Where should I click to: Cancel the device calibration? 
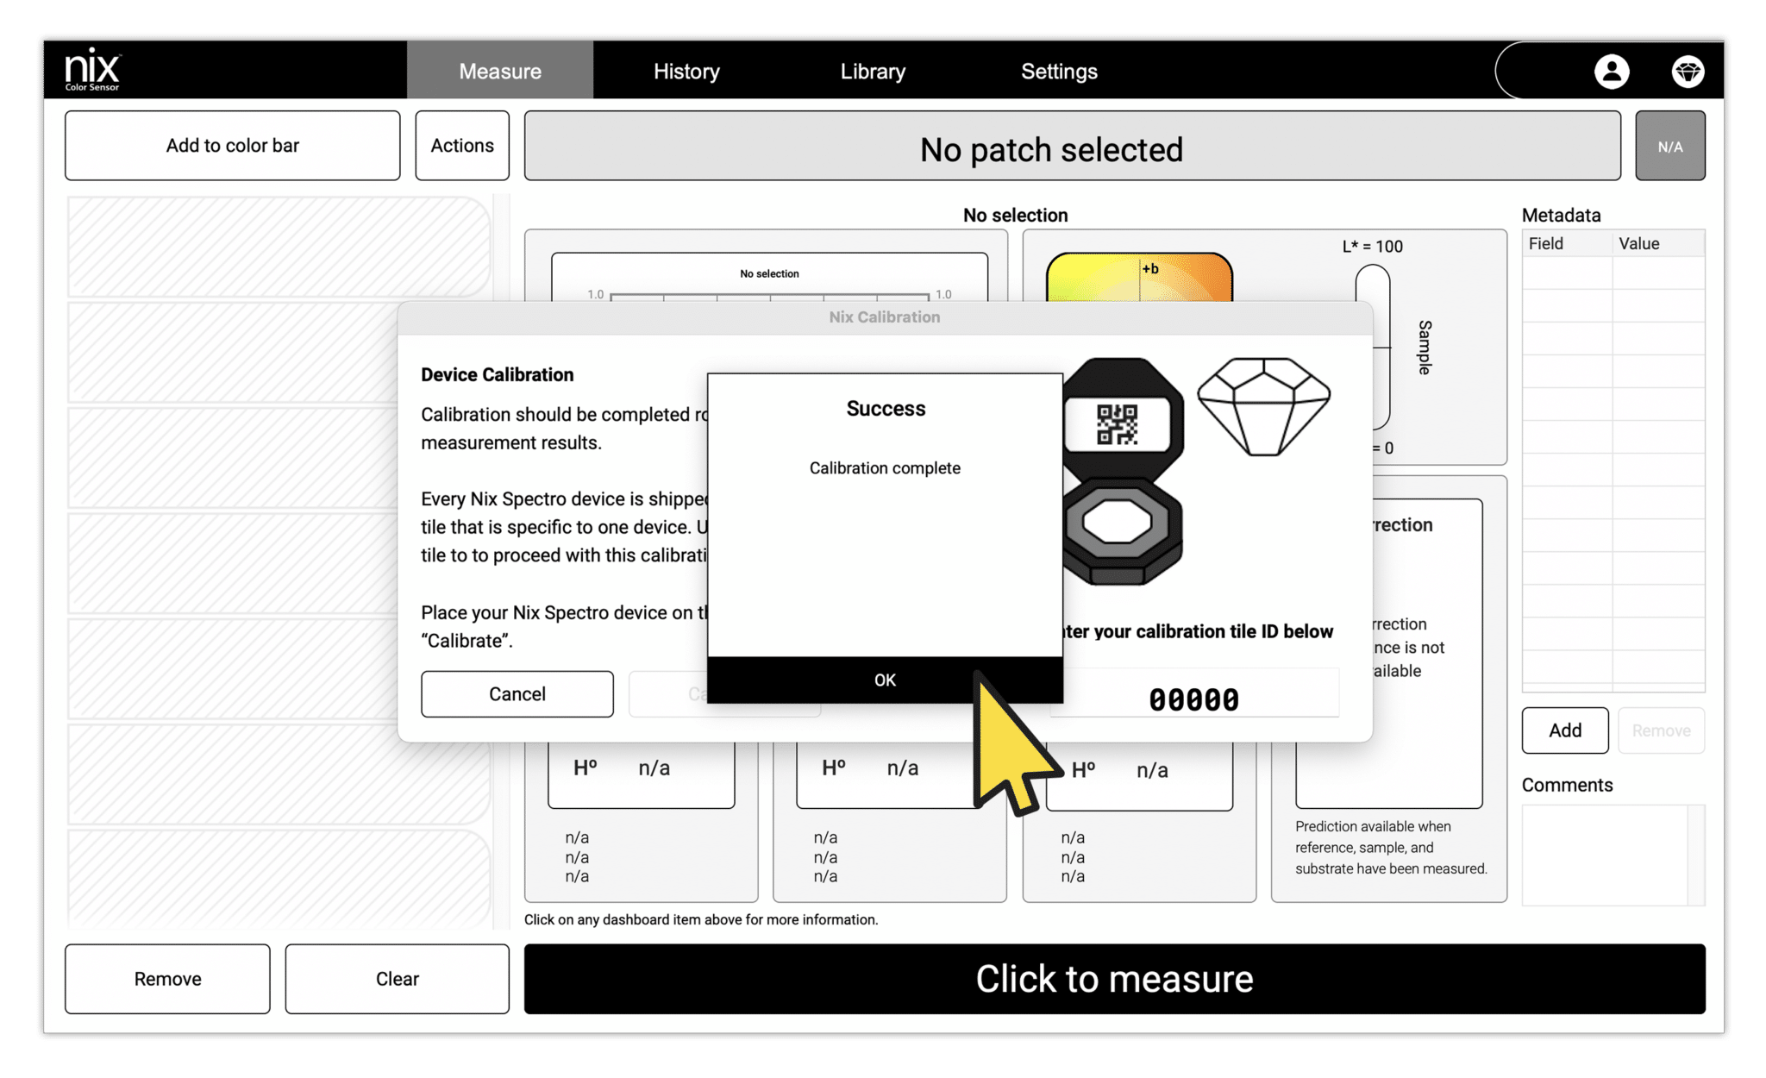(517, 693)
